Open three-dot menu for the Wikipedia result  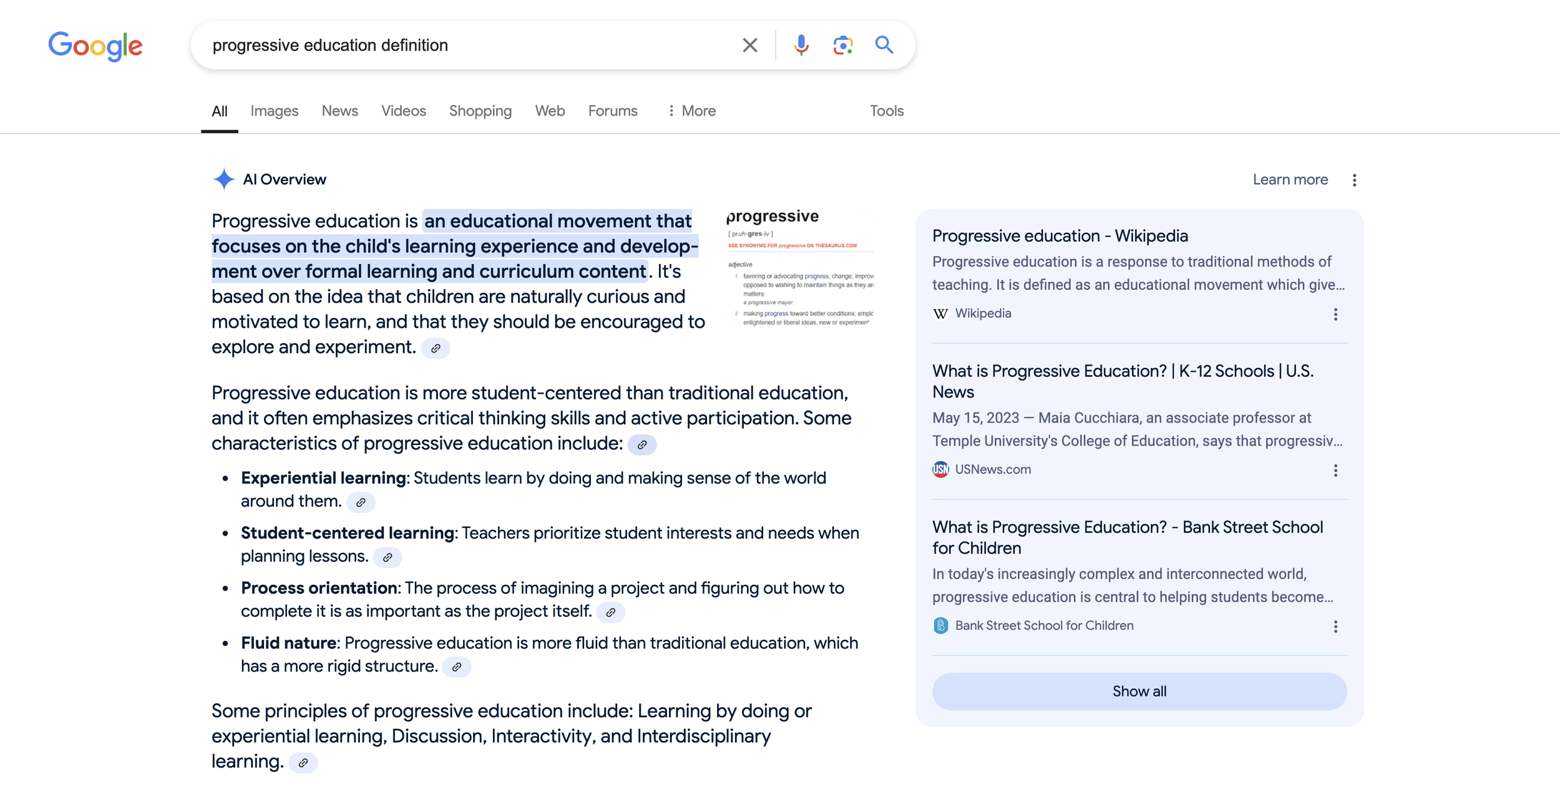pyautogui.click(x=1335, y=314)
